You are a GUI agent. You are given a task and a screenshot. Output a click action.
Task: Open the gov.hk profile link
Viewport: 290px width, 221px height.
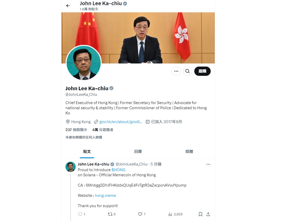click(121, 122)
